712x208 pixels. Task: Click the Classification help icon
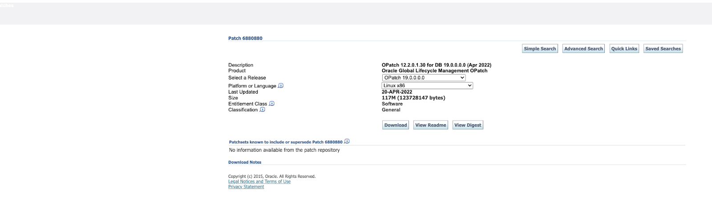263,110
